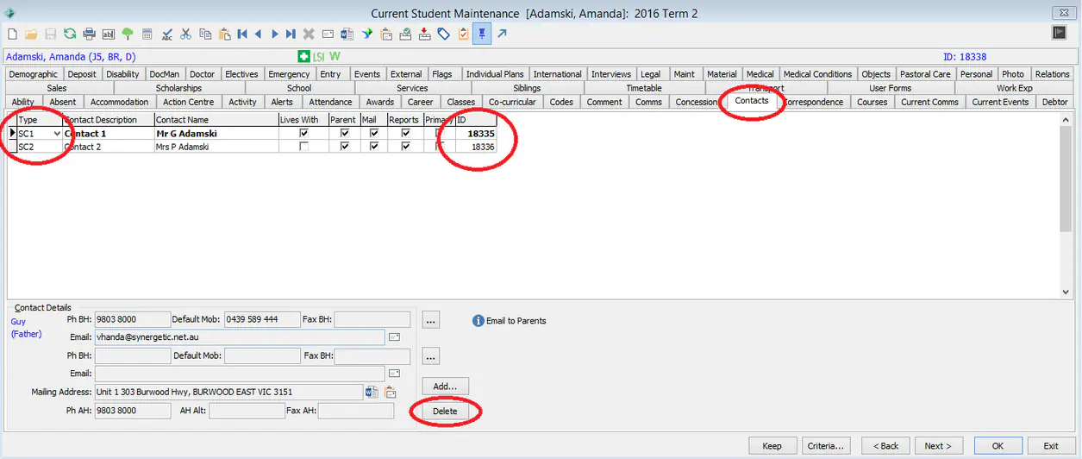Click the Add... button
The width and height of the screenshot is (1082, 459).
(x=445, y=387)
